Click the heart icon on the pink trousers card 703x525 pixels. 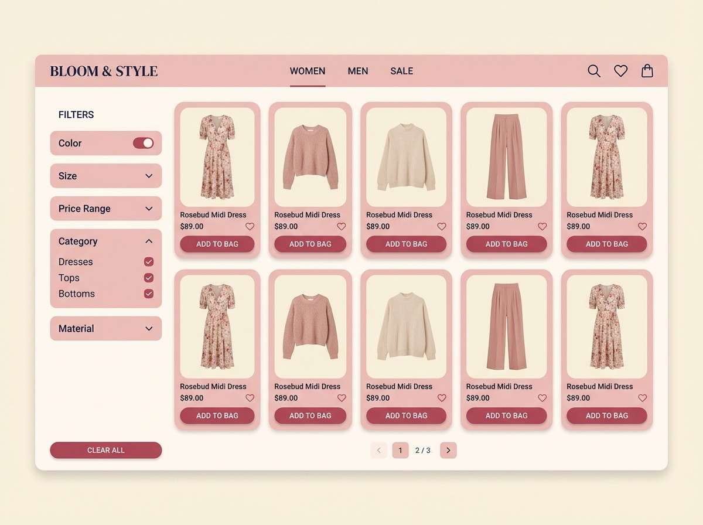point(542,226)
